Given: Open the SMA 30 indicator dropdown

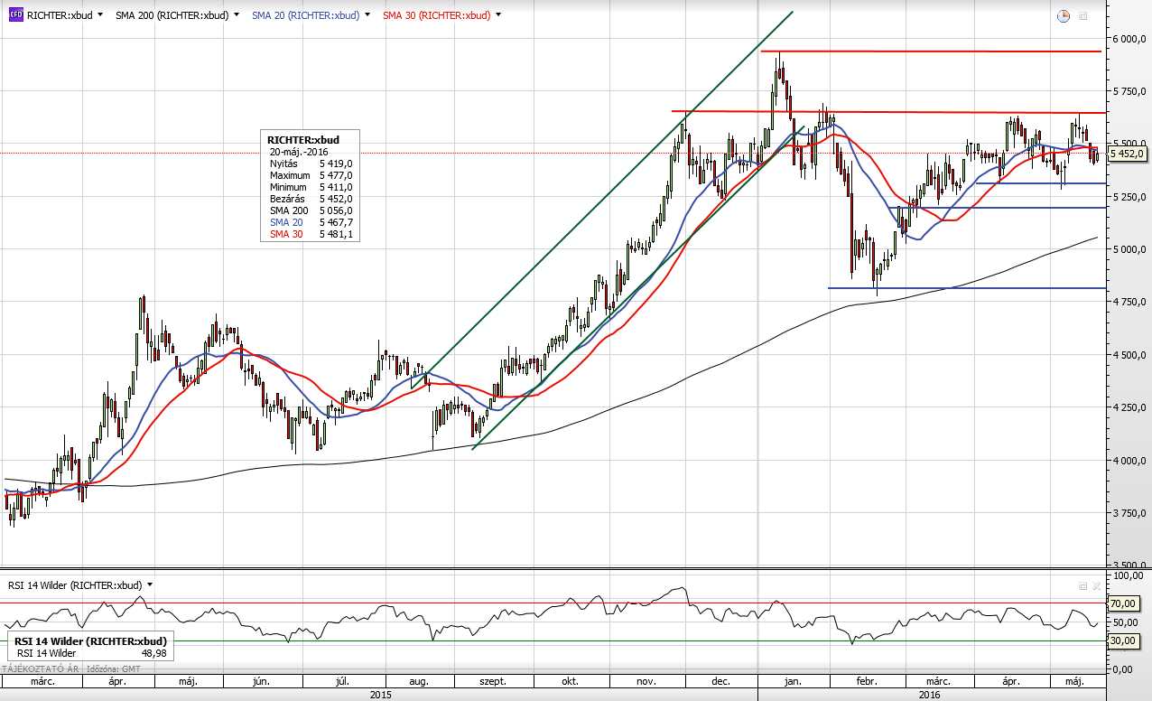Looking at the screenshot, I should click(x=498, y=15).
